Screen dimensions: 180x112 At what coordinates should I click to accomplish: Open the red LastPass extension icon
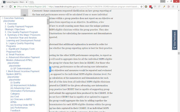[x=151, y=7]
